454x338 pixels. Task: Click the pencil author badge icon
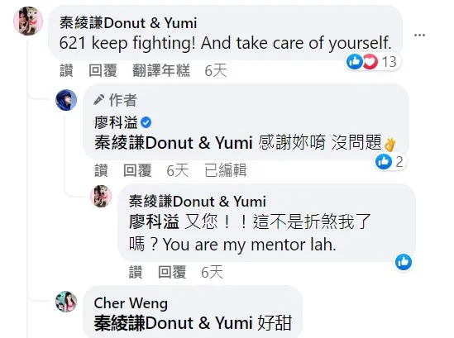98,100
